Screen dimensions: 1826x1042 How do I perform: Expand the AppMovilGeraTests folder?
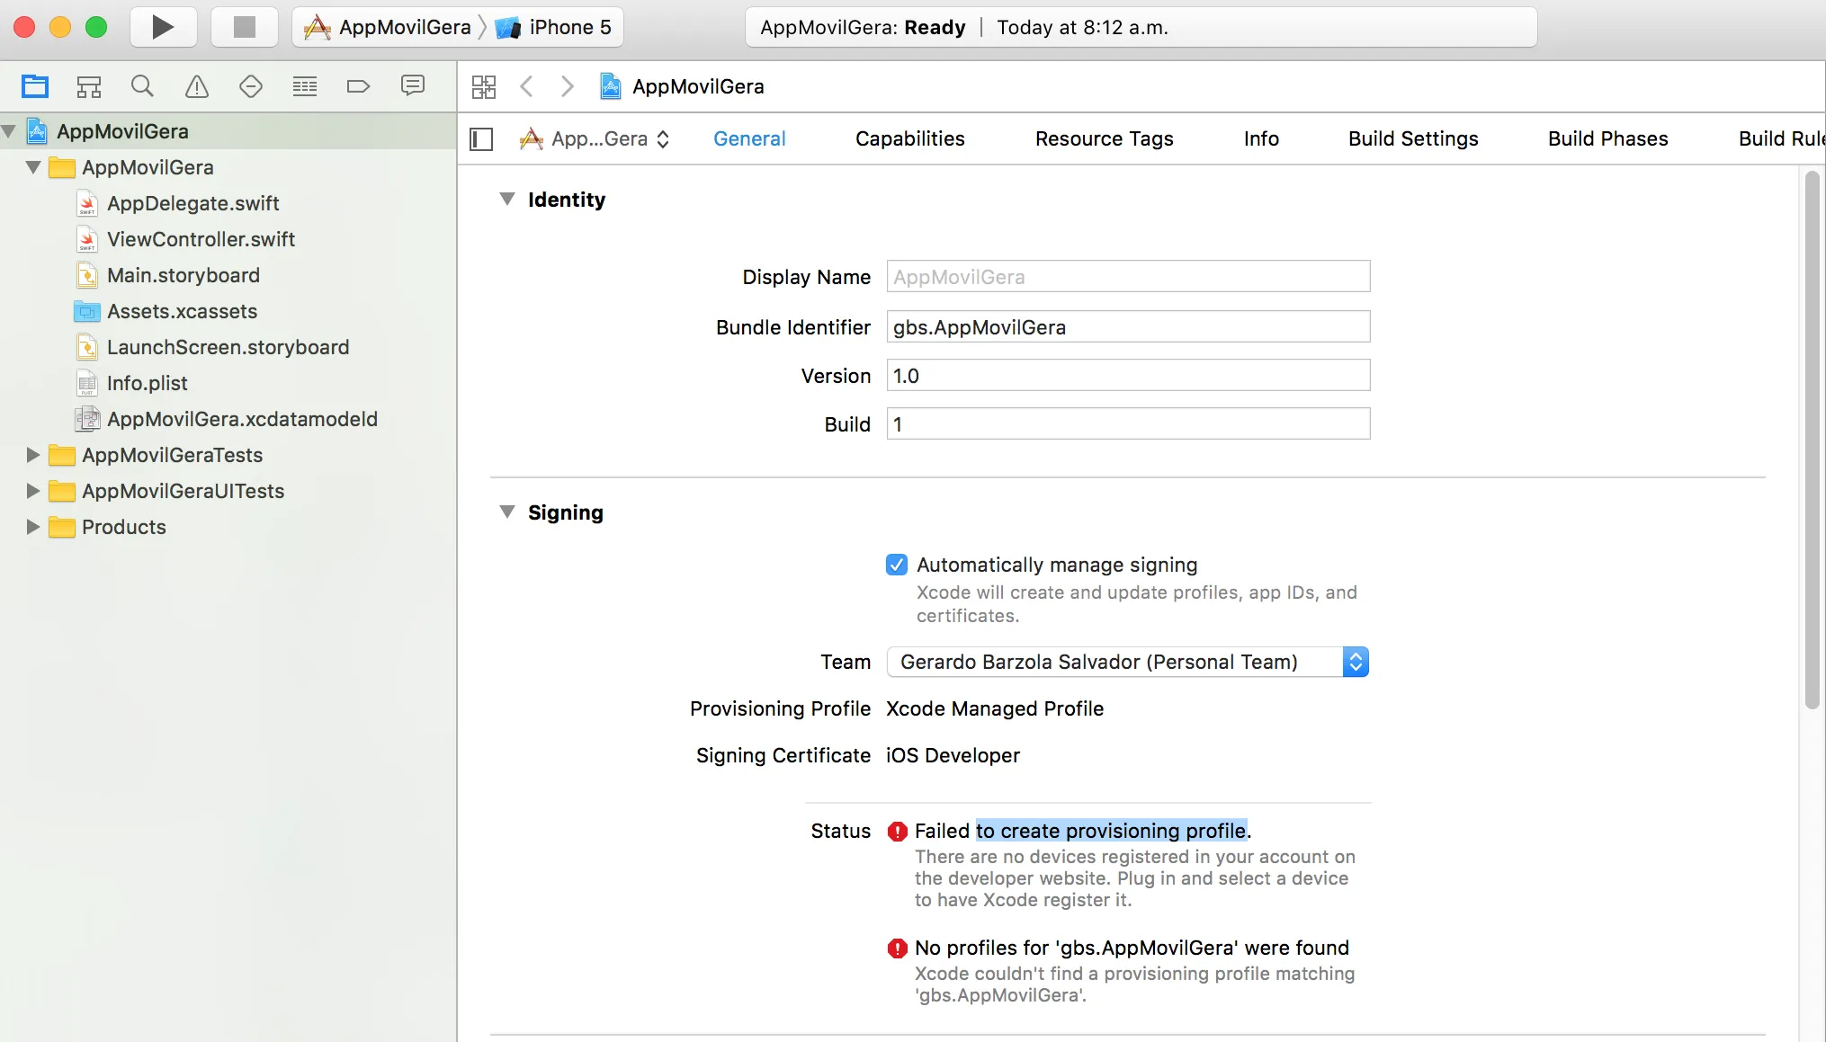point(33,455)
